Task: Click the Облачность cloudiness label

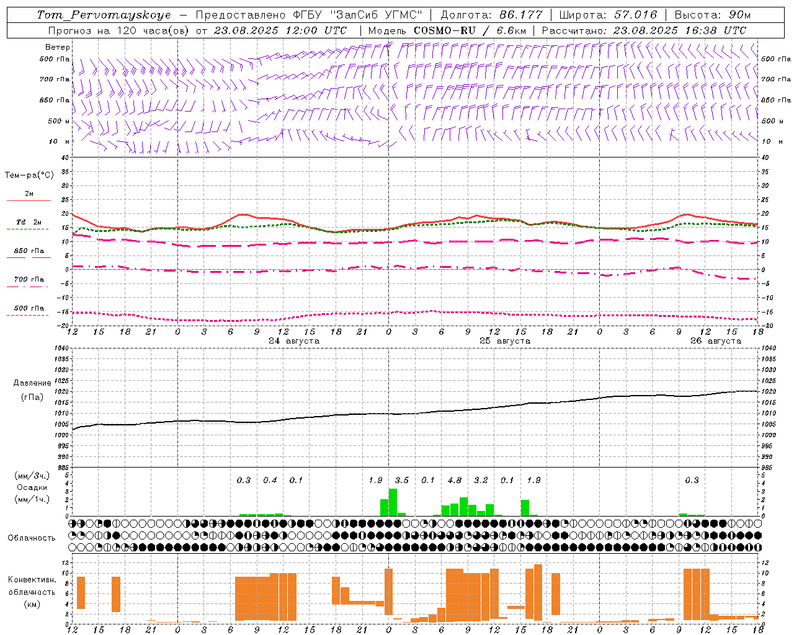Action: [32, 538]
